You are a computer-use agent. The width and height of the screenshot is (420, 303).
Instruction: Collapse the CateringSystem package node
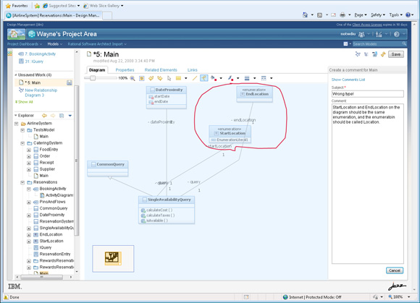click(x=22, y=143)
